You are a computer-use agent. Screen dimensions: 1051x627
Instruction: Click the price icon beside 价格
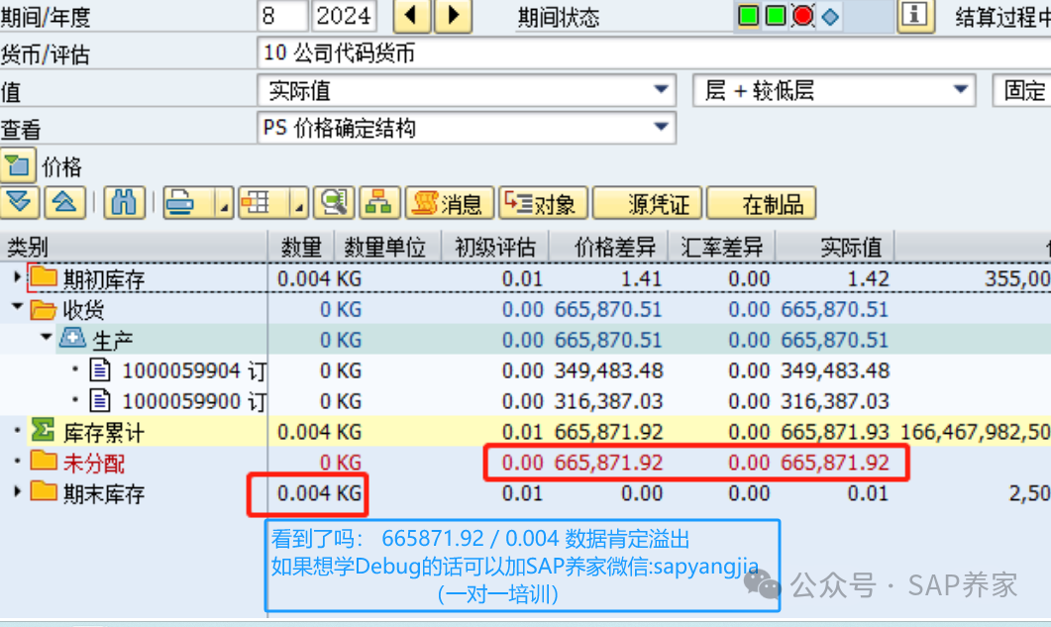18,166
